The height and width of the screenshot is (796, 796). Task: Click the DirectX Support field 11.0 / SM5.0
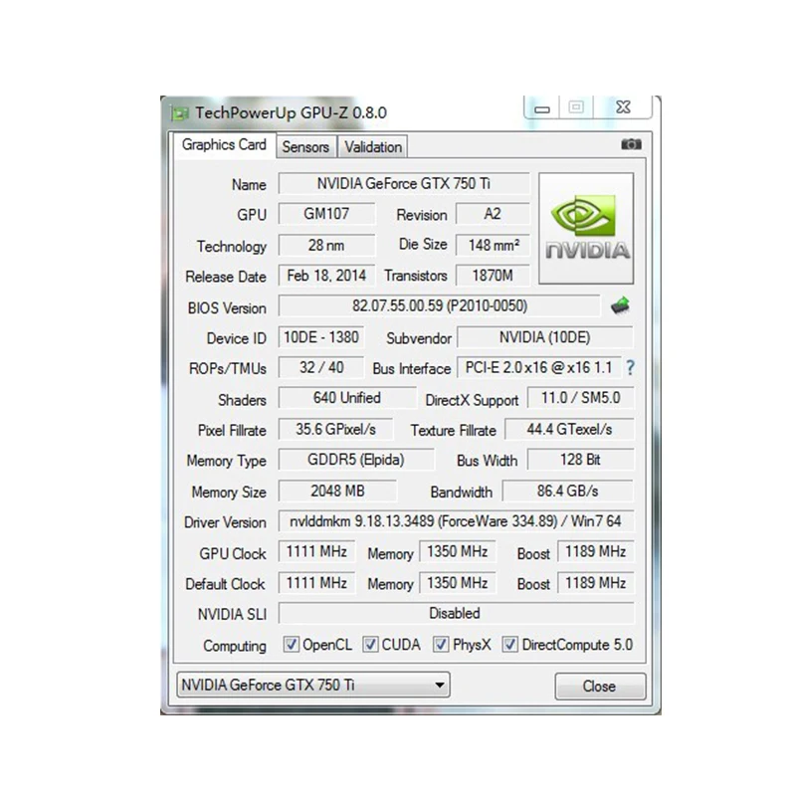click(x=581, y=398)
